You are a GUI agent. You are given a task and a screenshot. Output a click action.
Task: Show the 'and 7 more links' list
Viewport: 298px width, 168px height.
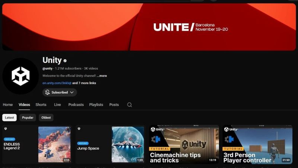tap(84, 83)
